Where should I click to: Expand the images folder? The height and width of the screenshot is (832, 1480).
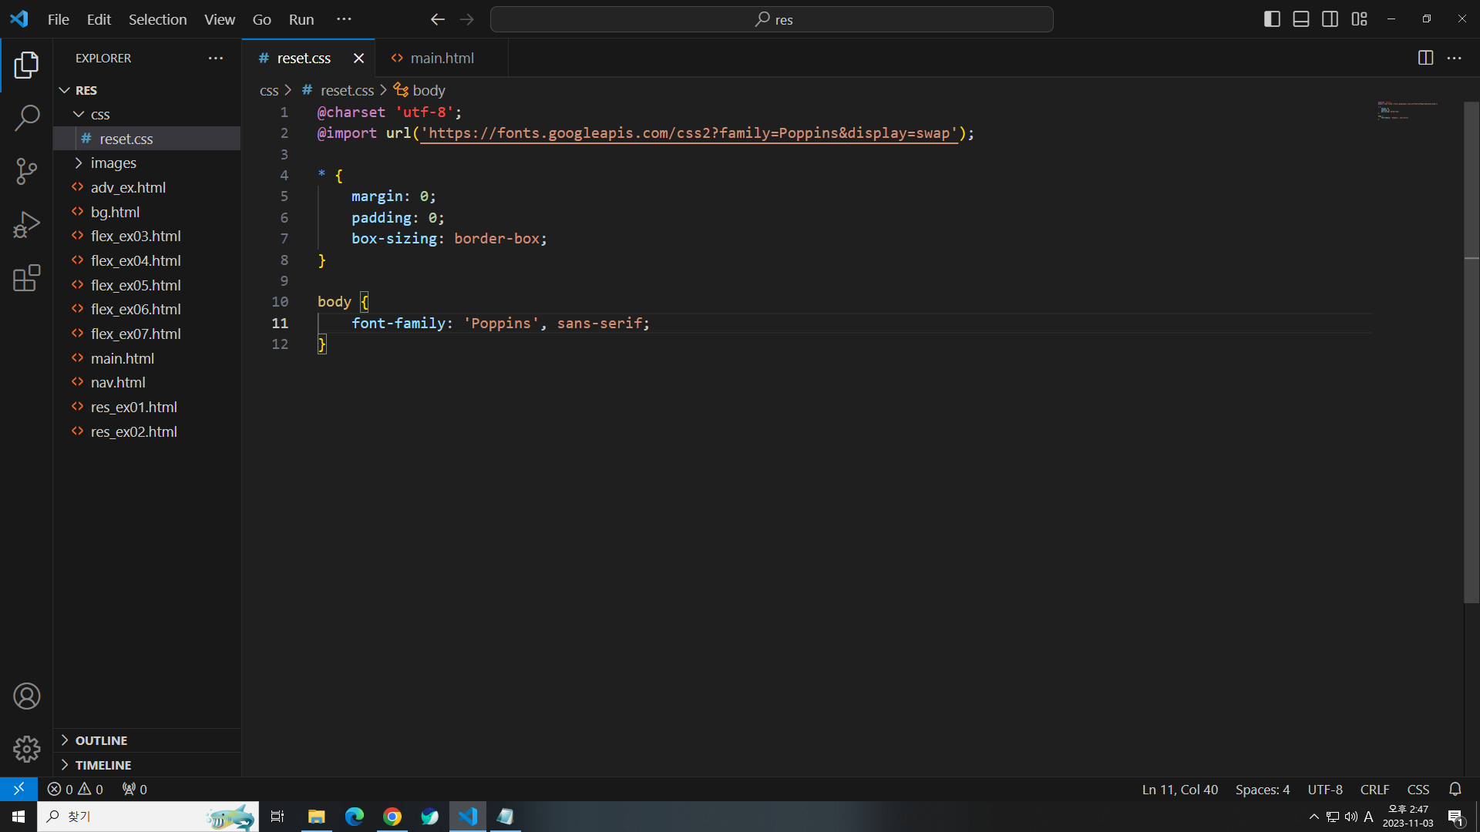click(113, 163)
